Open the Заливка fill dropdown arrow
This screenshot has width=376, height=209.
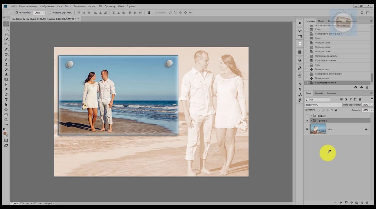[x=372, y=110]
